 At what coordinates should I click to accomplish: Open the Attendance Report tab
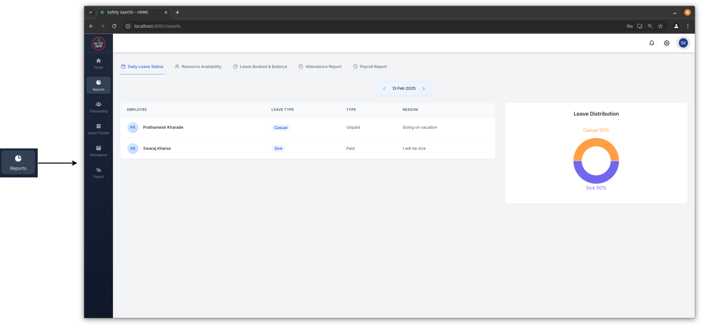click(320, 66)
